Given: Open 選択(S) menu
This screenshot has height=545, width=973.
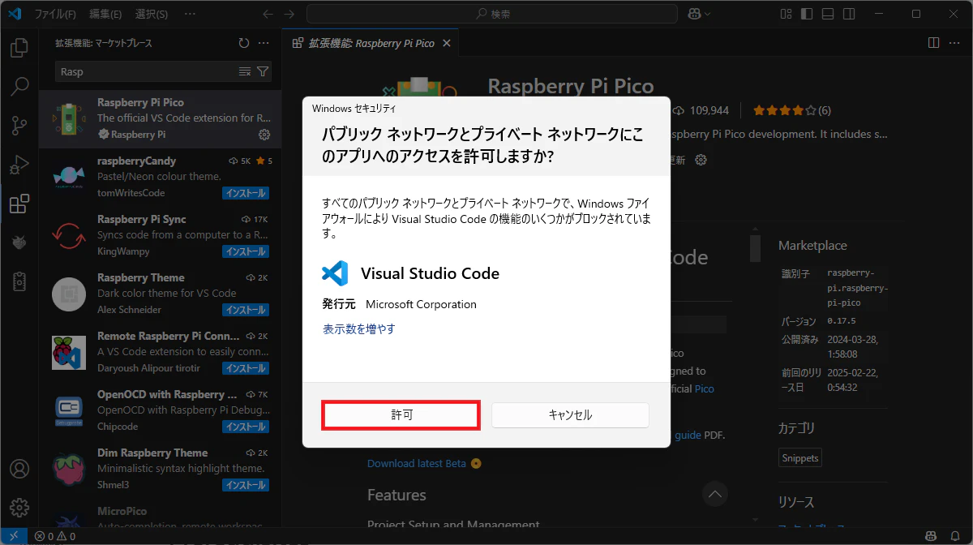Looking at the screenshot, I should click(x=152, y=14).
